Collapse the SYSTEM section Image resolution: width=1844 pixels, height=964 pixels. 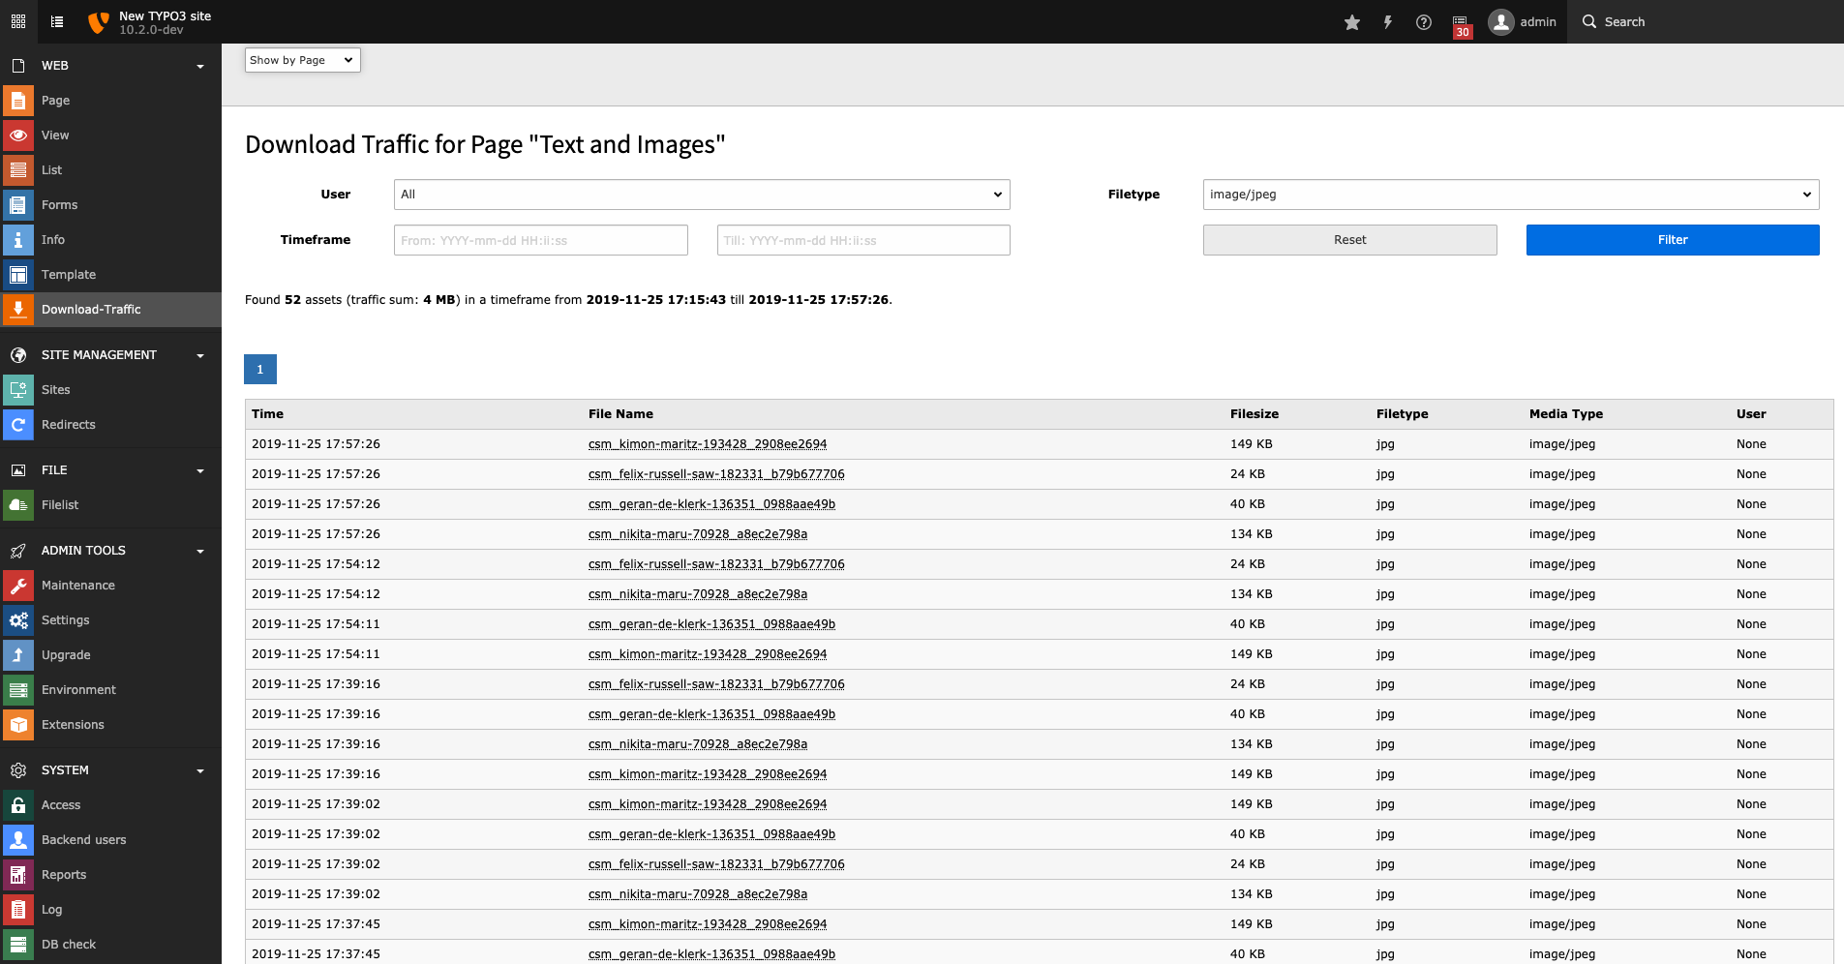[x=200, y=769]
